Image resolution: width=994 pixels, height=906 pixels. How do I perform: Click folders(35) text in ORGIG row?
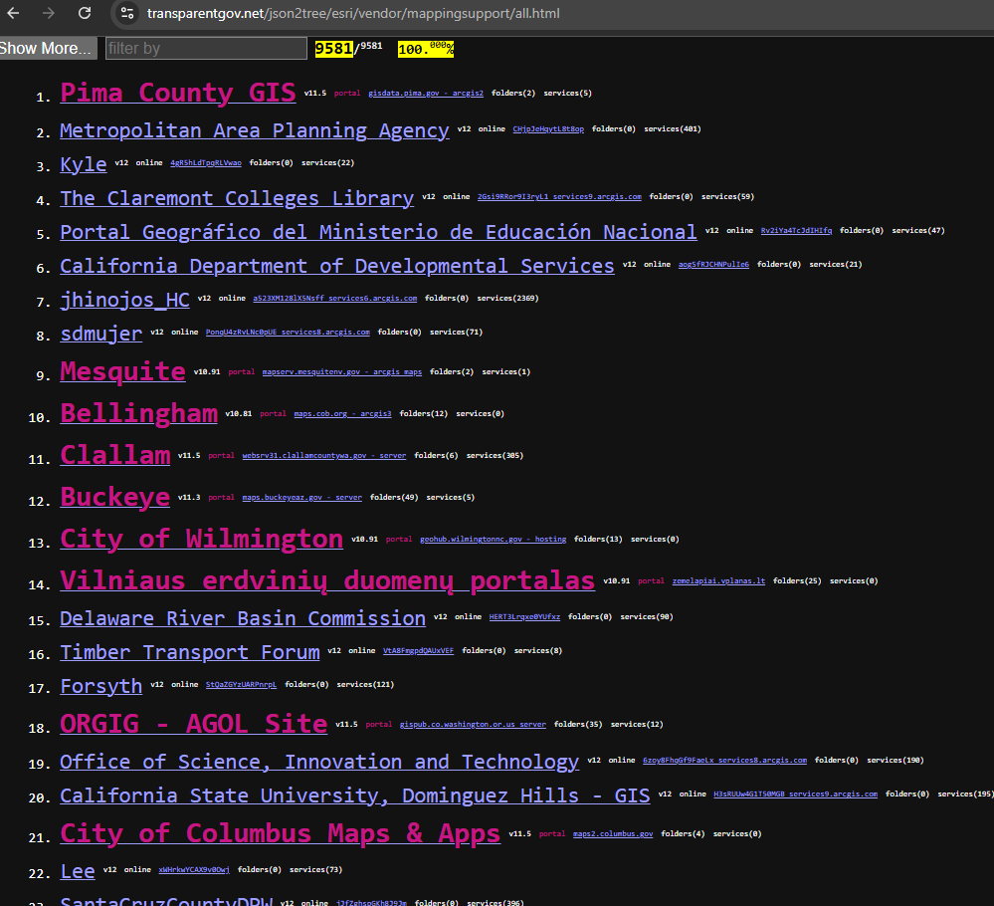[x=578, y=725]
